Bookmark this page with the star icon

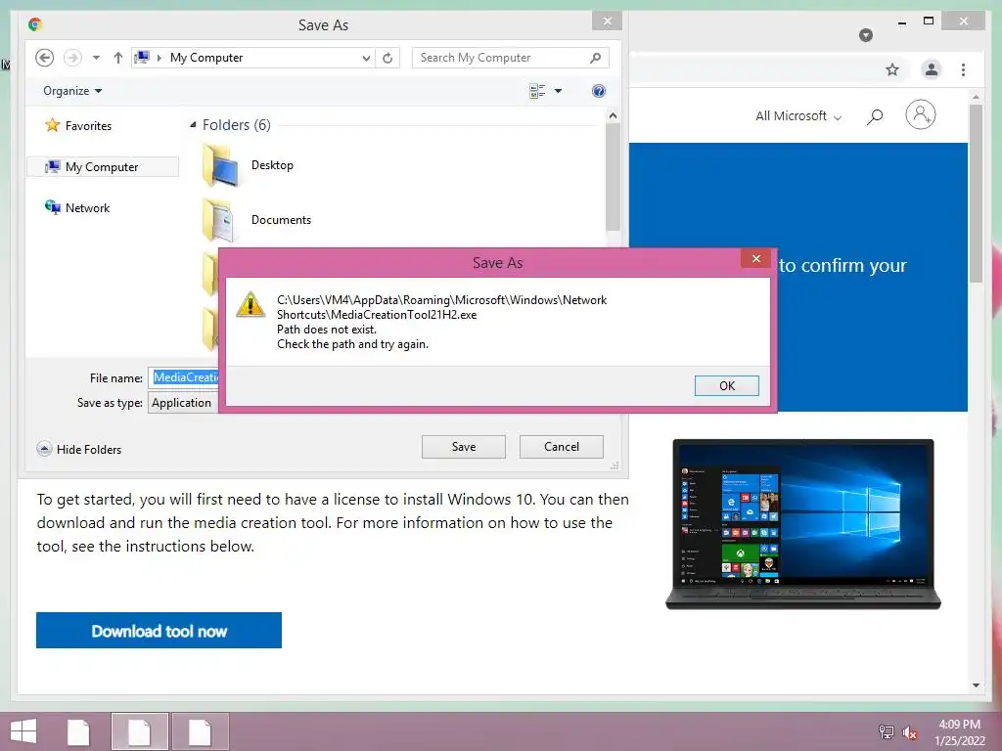pyautogui.click(x=892, y=69)
